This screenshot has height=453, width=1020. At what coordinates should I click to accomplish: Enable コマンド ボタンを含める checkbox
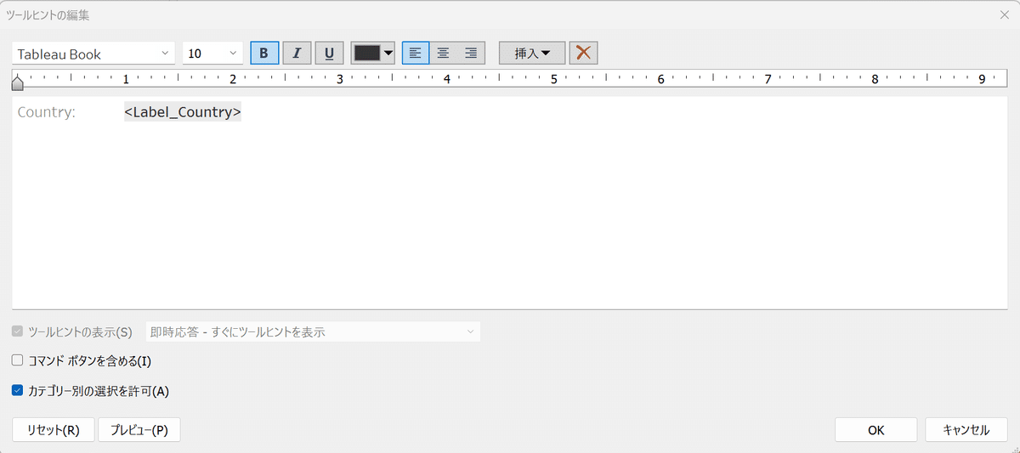pyautogui.click(x=18, y=360)
